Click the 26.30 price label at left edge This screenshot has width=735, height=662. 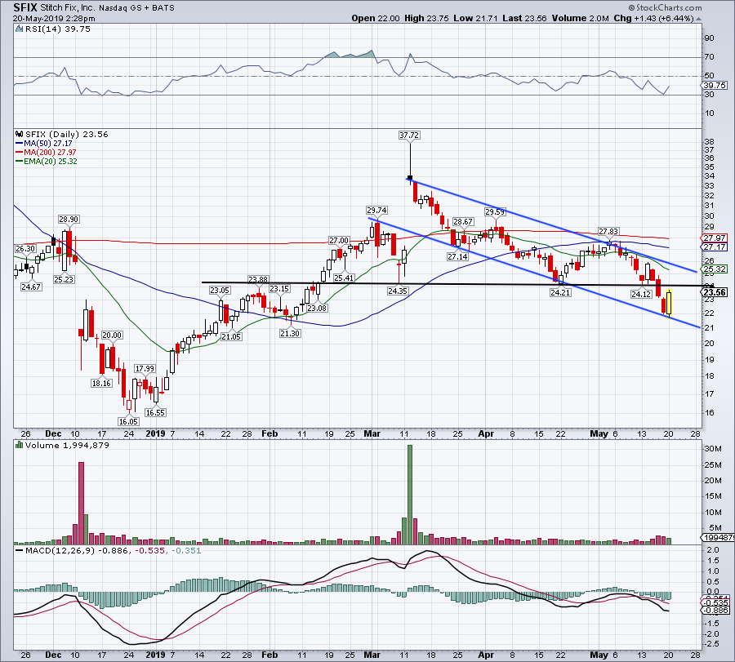coord(25,249)
